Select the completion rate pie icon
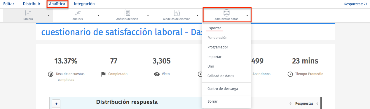This screenshot has width=370, height=109. click(50, 74)
